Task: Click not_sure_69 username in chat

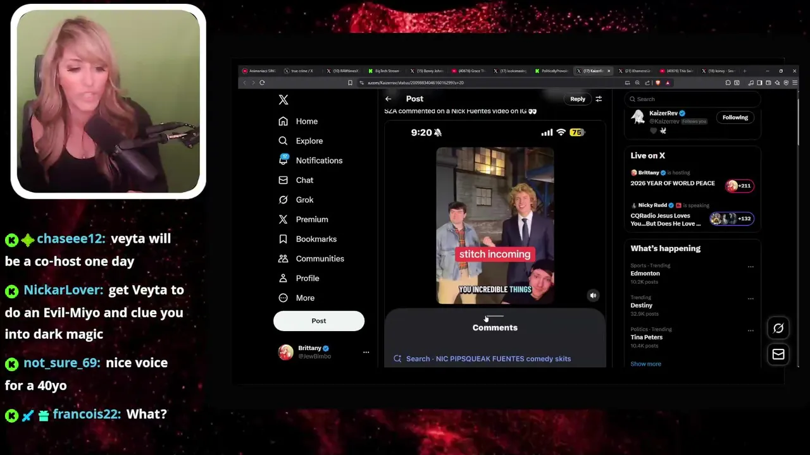Action: (x=62, y=363)
